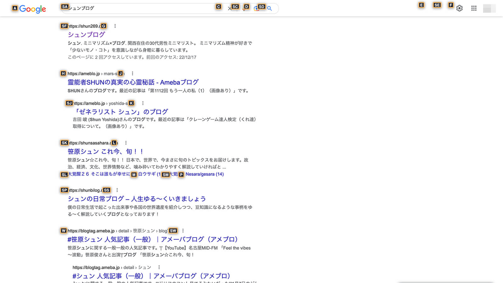Open the 白ウサギ sitelink
Image resolution: width=503 pixels, height=283 pixels.
(x=149, y=174)
